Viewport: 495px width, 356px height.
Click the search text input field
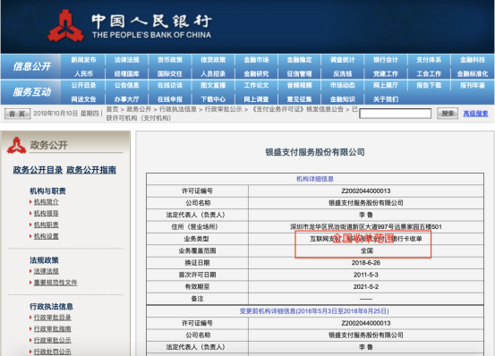396,114
